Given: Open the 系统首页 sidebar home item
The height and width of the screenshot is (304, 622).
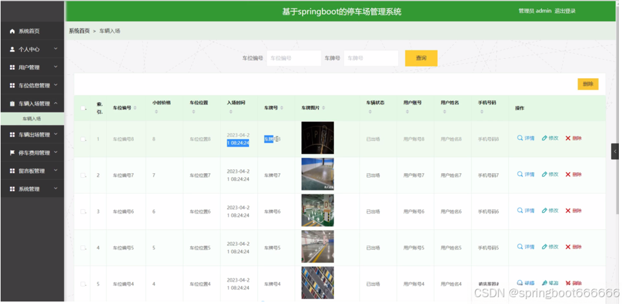Looking at the screenshot, I should (32, 31).
